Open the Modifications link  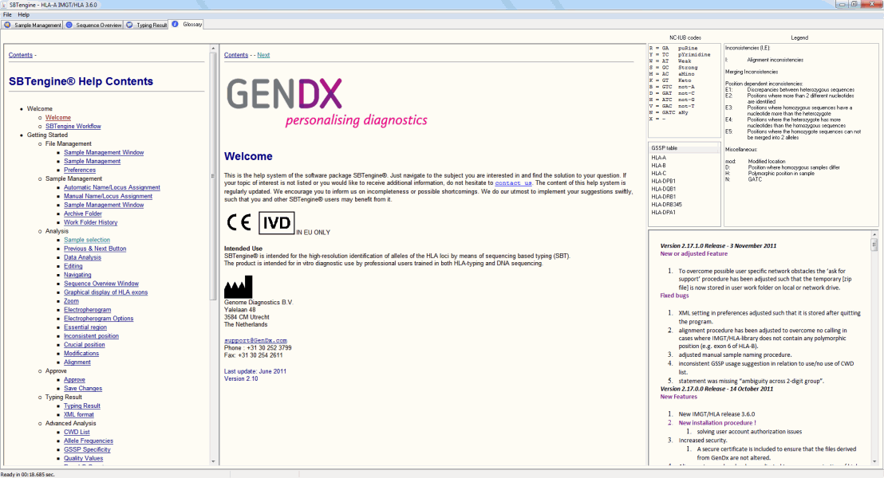point(81,354)
